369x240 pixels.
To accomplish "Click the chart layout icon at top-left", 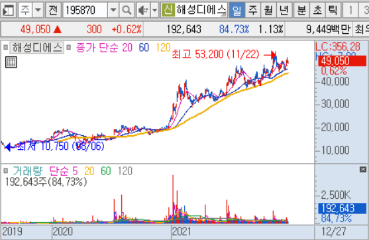I will [x=8, y=10].
